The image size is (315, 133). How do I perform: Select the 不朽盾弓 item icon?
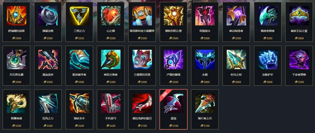coord(111,103)
